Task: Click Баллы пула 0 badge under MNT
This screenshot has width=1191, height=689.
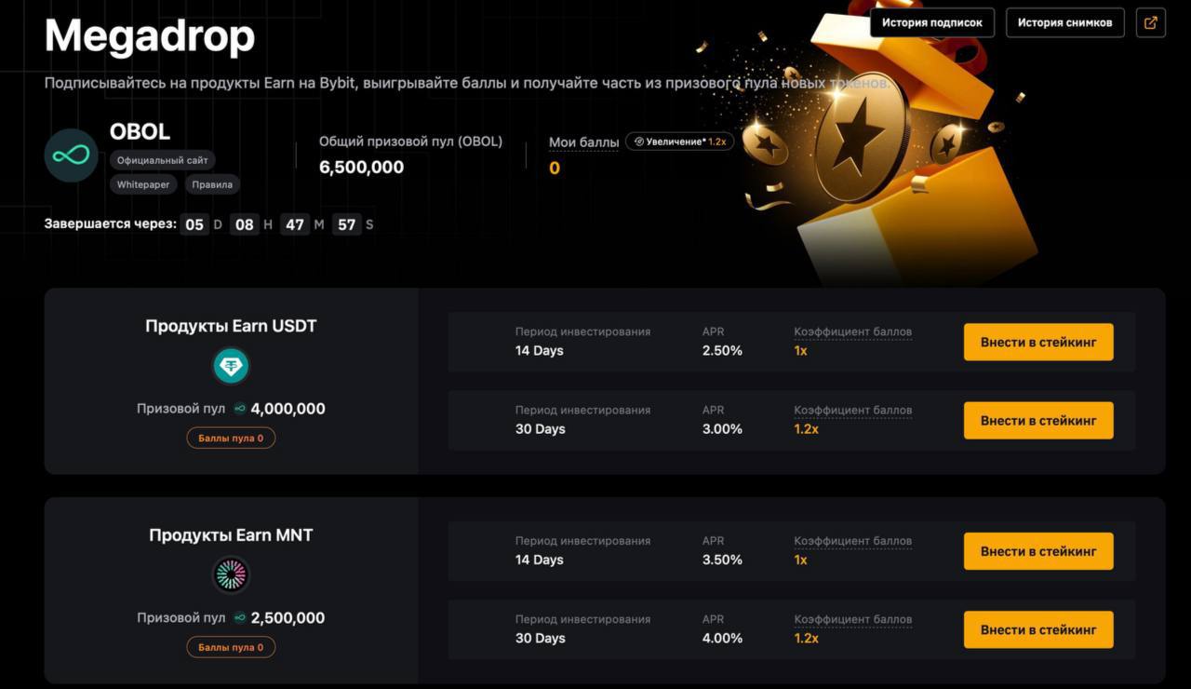Action: (231, 647)
